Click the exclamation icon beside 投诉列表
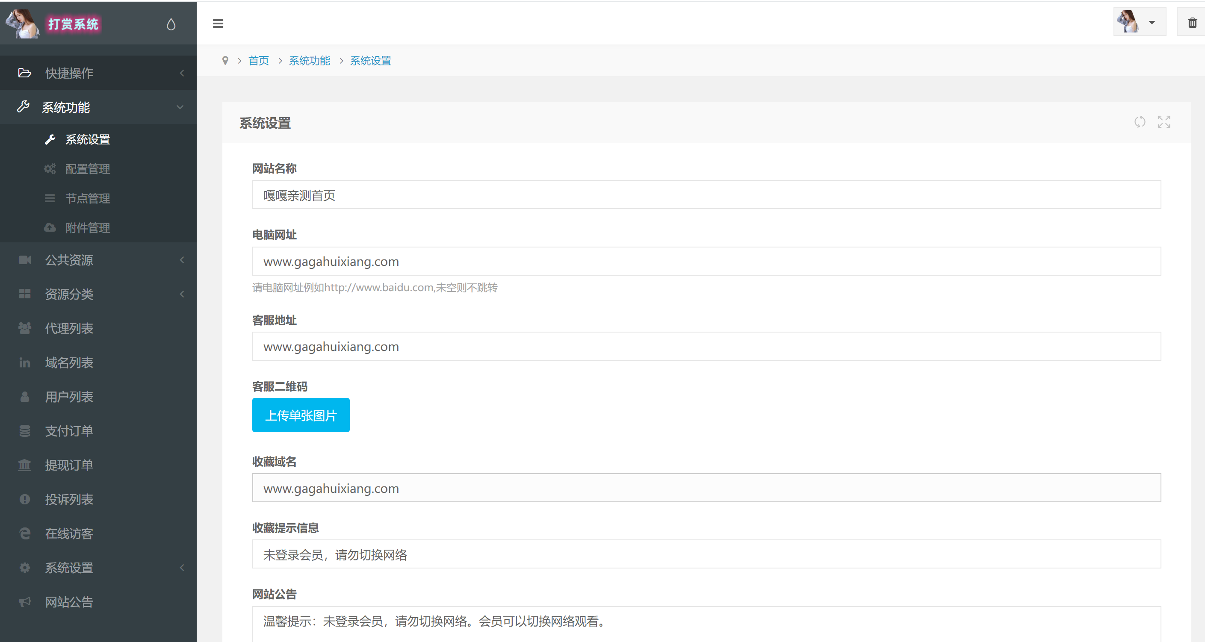 pos(25,499)
